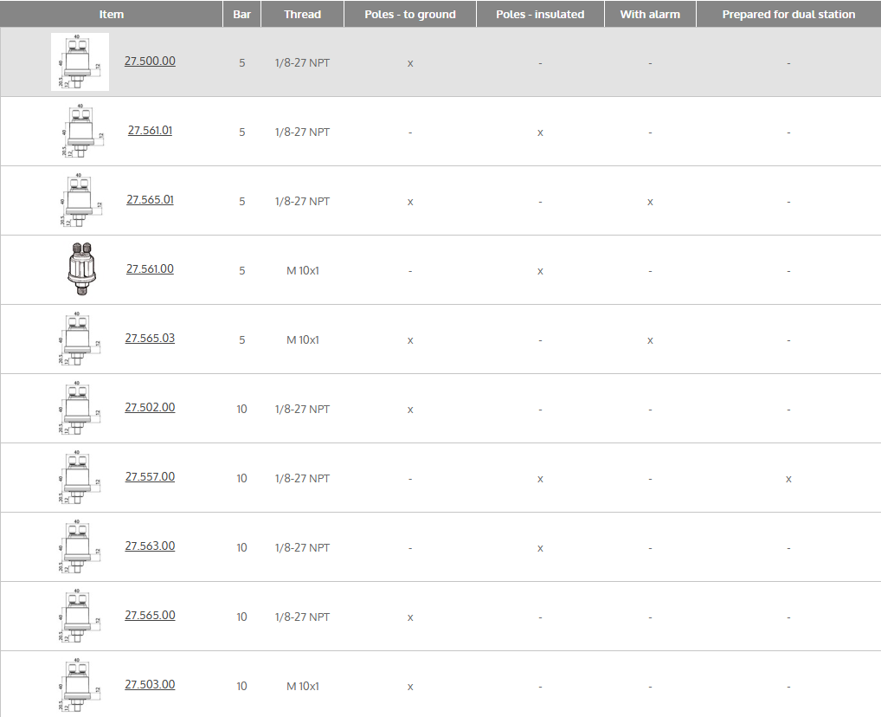Image resolution: width=881 pixels, height=717 pixels.
Task: Click the Bar column header
Action: 241,14
